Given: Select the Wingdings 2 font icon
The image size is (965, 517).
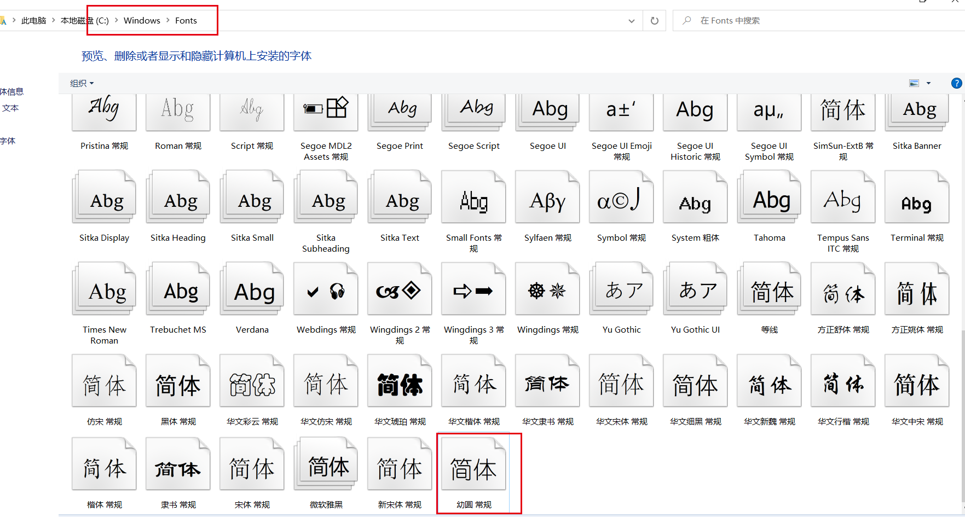Looking at the screenshot, I should pos(400,289).
